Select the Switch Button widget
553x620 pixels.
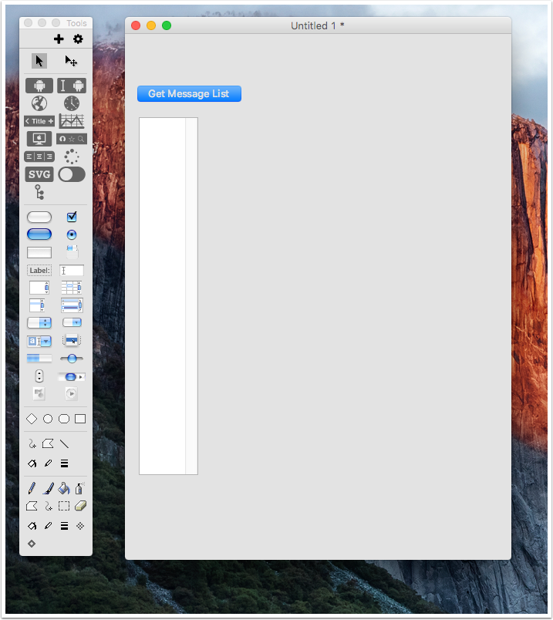pyautogui.click(x=72, y=174)
